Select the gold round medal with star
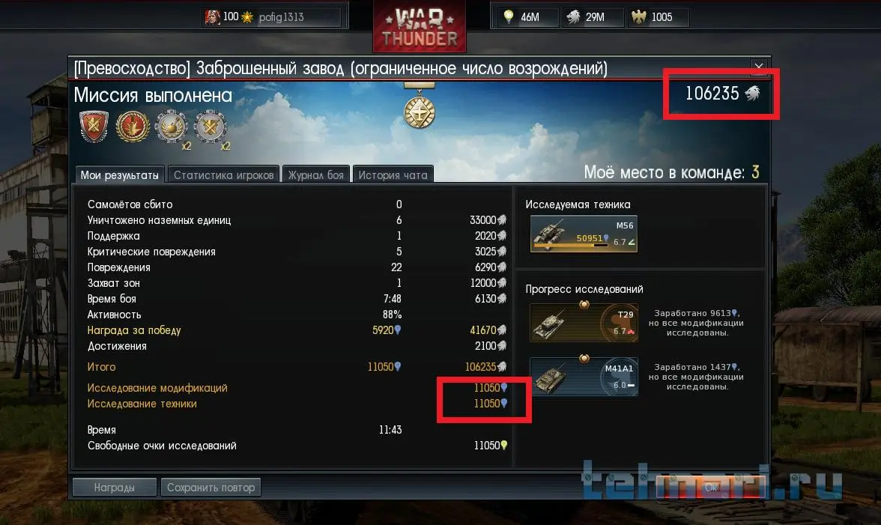The width and height of the screenshot is (881, 525). [133, 127]
